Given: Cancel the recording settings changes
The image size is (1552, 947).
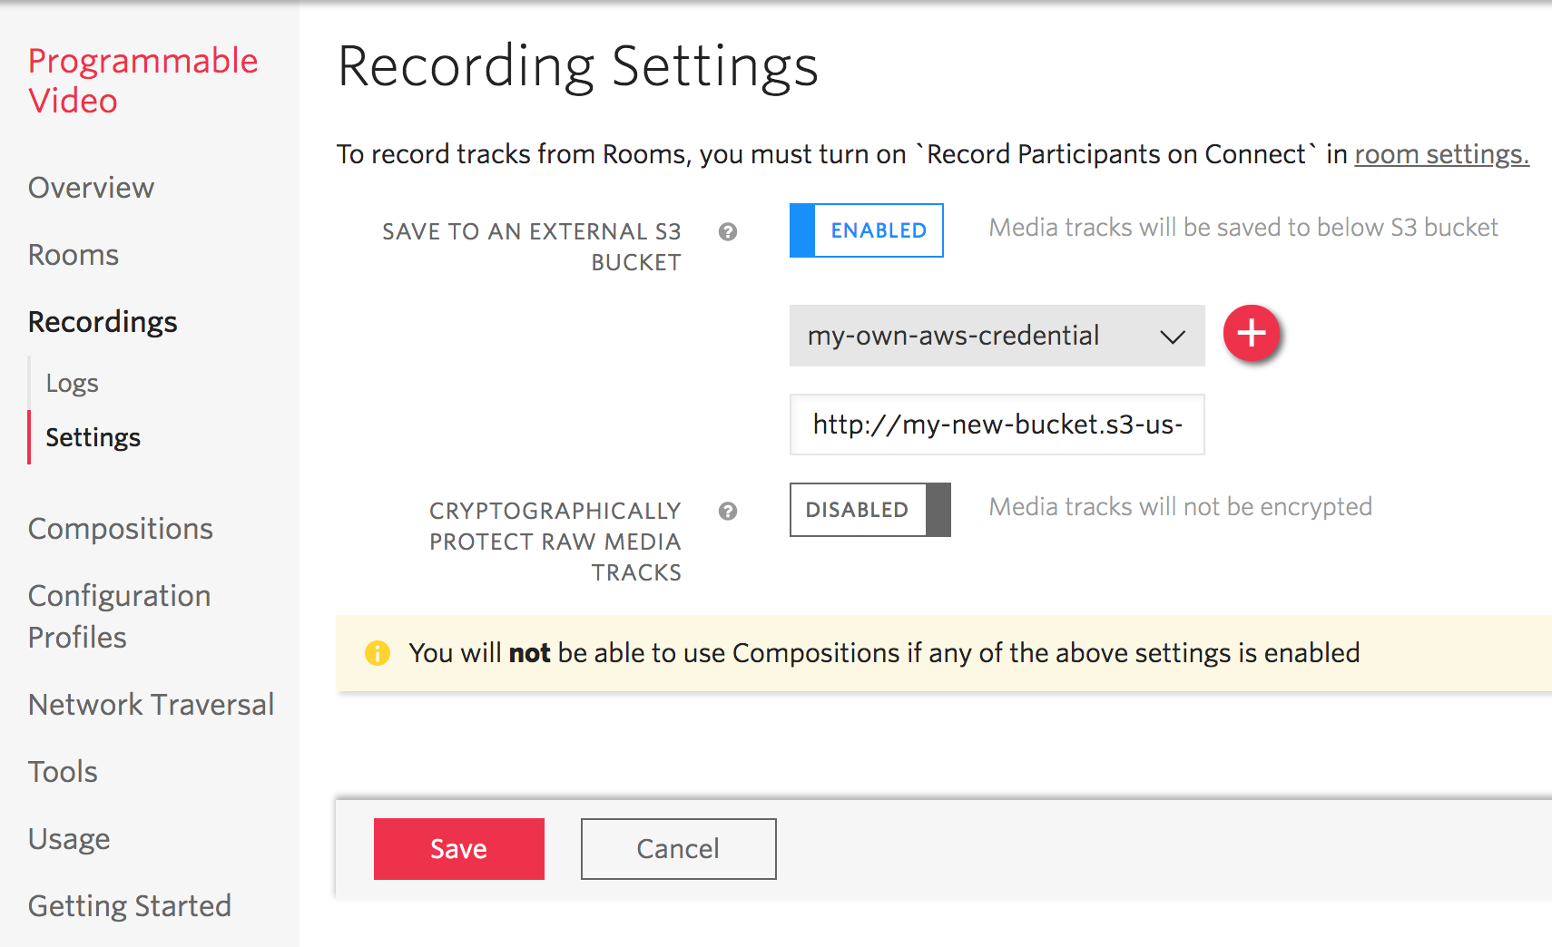Looking at the screenshot, I should pyautogui.click(x=677, y=848).
